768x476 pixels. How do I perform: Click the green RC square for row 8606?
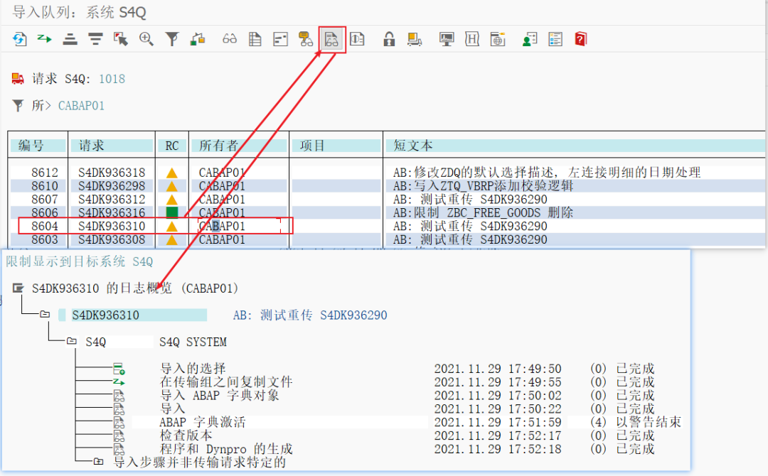click(172, 212)
